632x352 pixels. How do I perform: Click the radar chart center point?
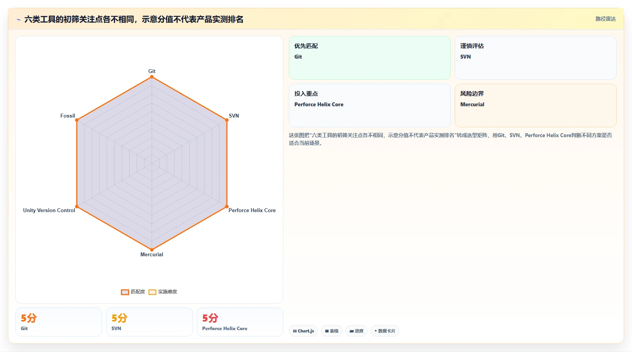coord(152,163)
